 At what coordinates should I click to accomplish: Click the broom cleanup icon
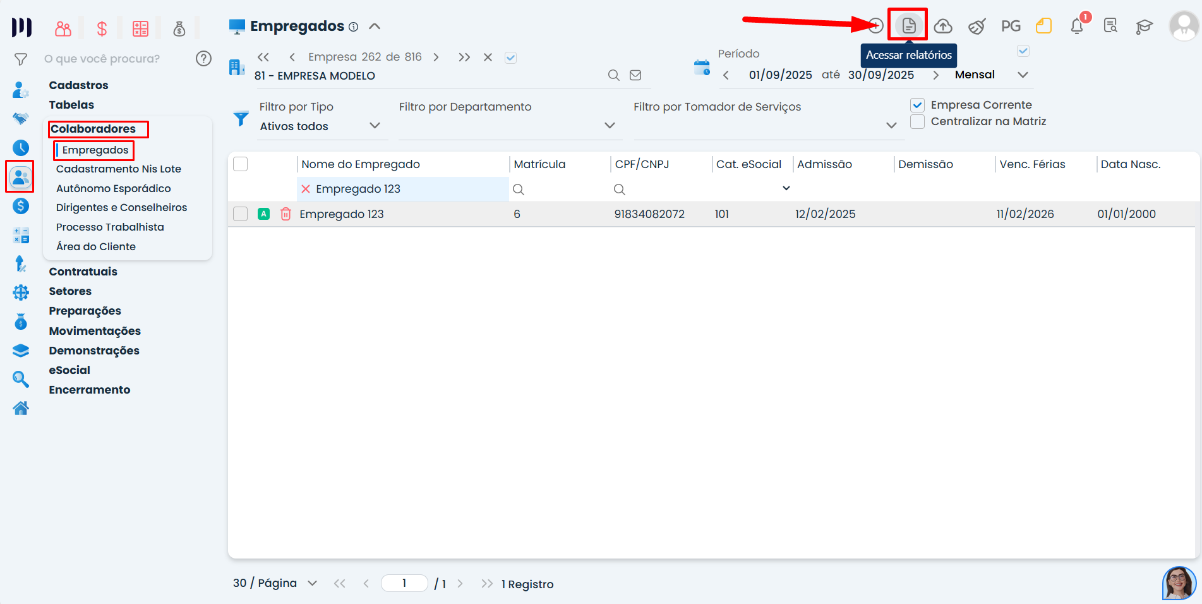pyautogui.click(x=977, y=26)
